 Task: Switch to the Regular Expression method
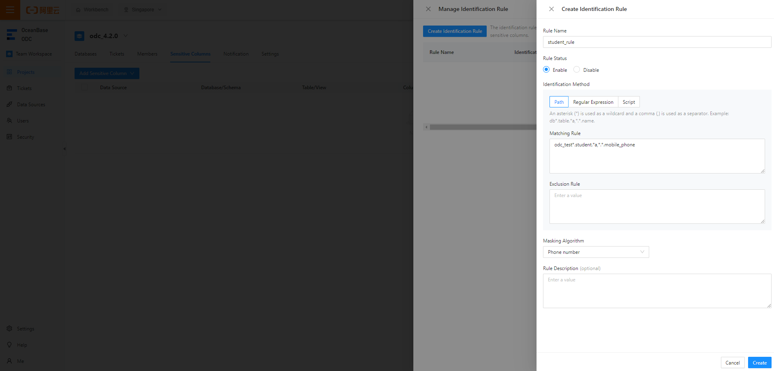pos(593,102)
